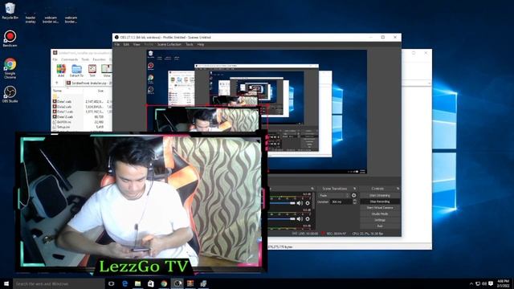Switch to WinRAR taskbar button
The height and width of the screenshot is (289, 514).
pyautogui.click(x=190, y=283)
